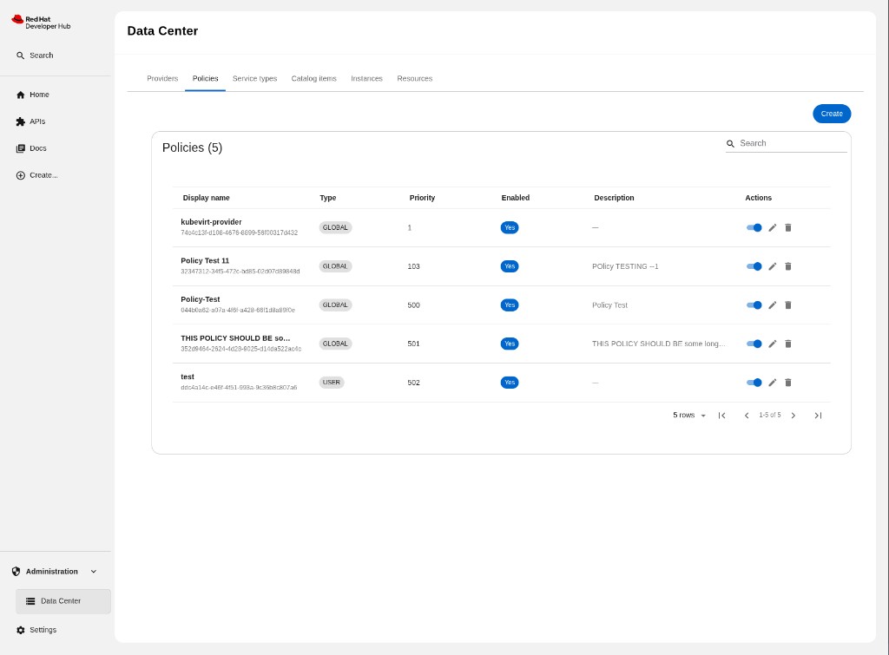Click the policies search magnifier icon
The image size is (889, 655).
click(730, 144)
